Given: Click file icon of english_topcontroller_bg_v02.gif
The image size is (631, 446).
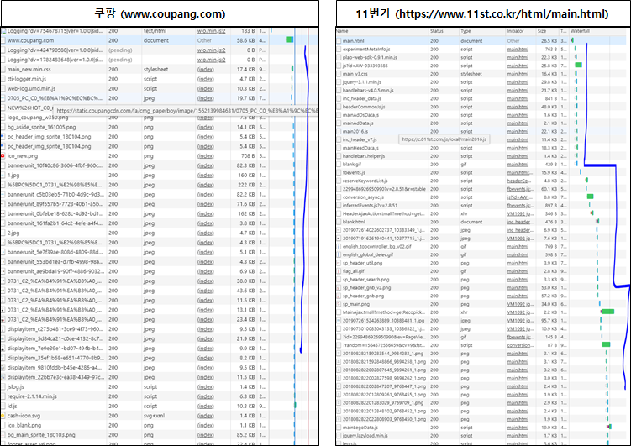Looking at the screenshot, I should pos(339,247).
